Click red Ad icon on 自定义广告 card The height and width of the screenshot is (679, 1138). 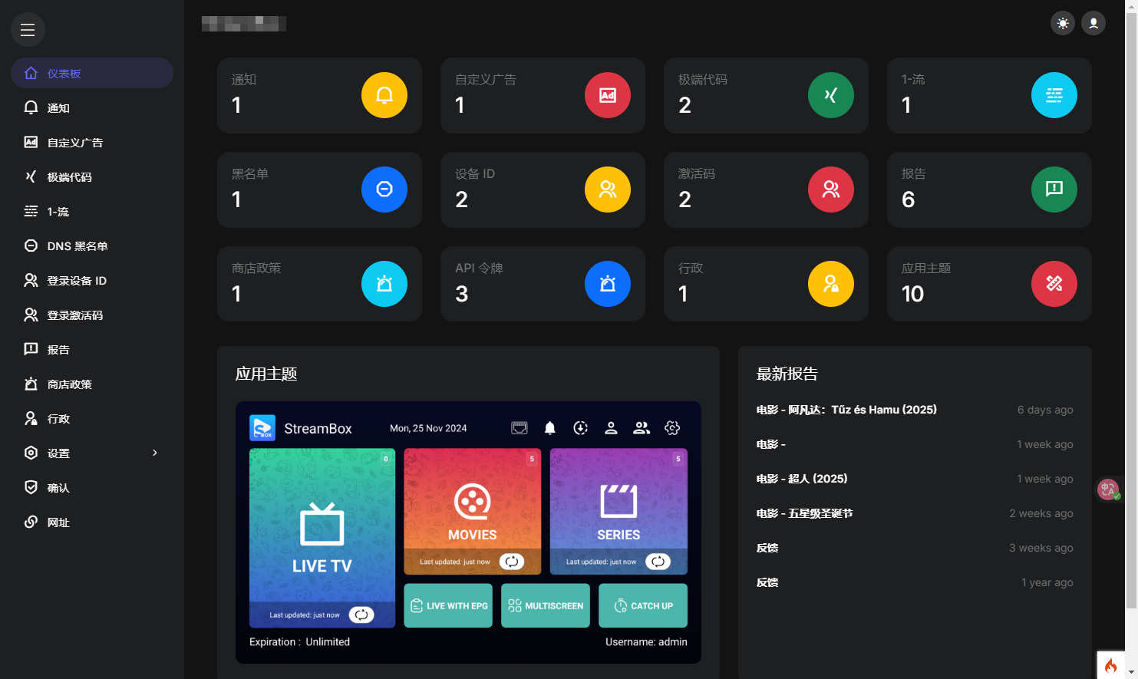click(x=608, y=95)
